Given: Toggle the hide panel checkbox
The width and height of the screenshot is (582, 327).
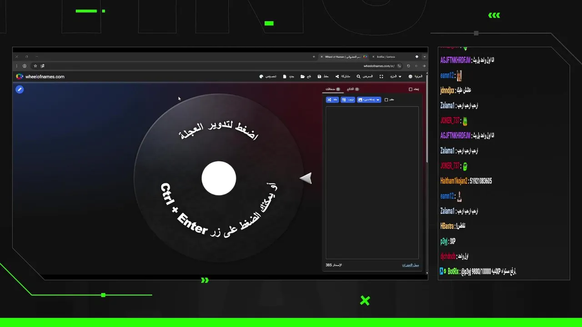Looking at the screenshot, I should coord(411,89).
